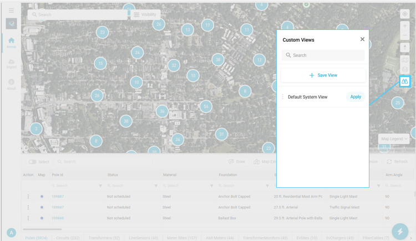Viewport: 416px width, 241px height.
Task: Show pole 109887 on map dot
Action: click(x=42, y=197)
